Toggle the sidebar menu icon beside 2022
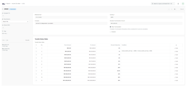 3,9
